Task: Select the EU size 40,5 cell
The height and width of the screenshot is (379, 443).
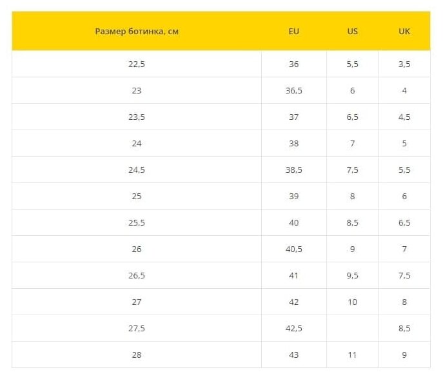Action: [294, 249]
